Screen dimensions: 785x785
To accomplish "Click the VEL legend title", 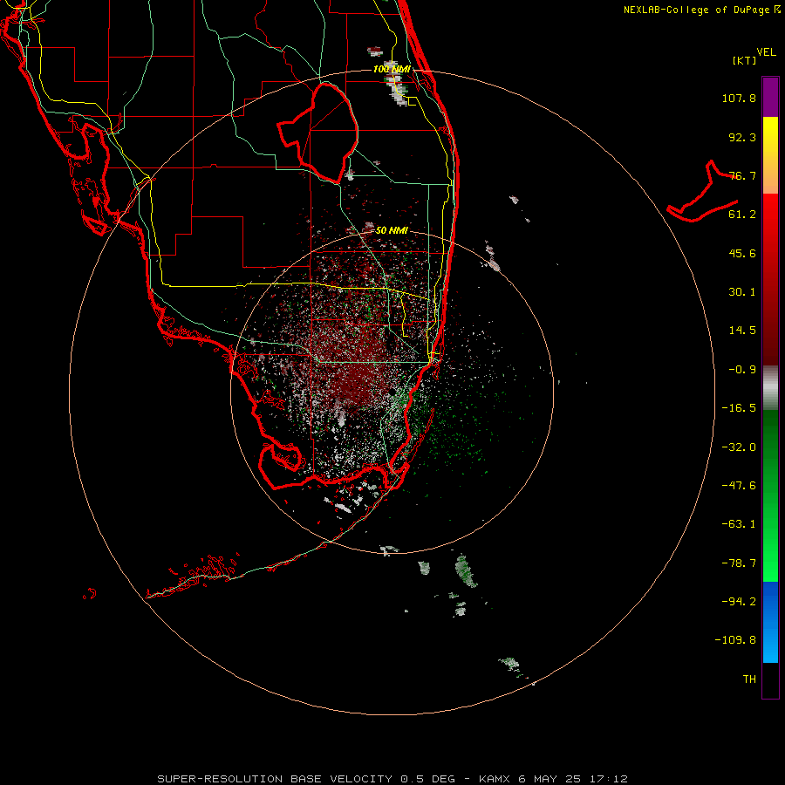I will pos(766,52).
